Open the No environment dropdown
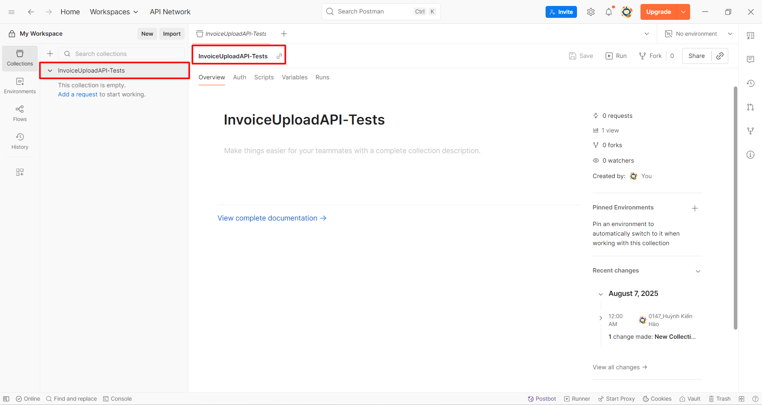Image resolution: width=762 pixels, height=405 pixels. [699, 34]
